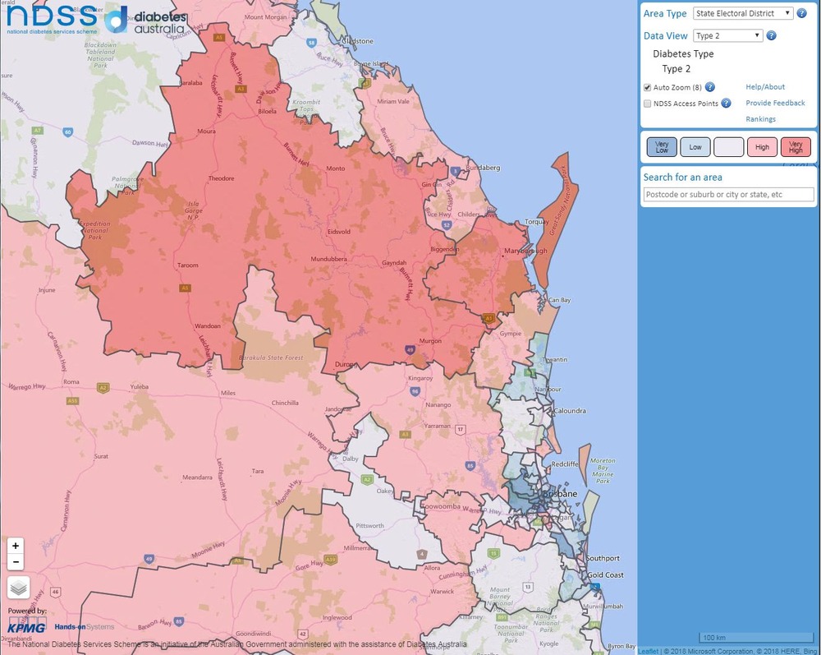Expand the Data View dropdown
This screenshot has height=655, width=821.
tap(727, 36)
